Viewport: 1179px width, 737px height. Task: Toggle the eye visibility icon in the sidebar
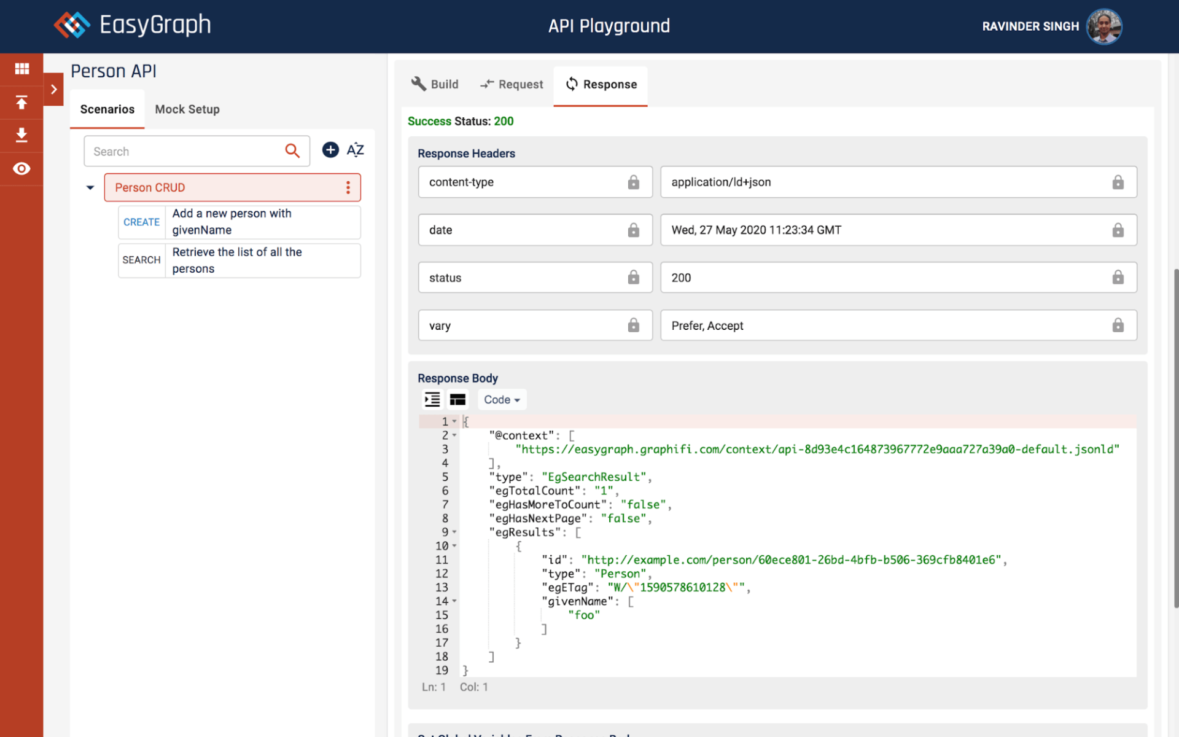click(21, 169)
